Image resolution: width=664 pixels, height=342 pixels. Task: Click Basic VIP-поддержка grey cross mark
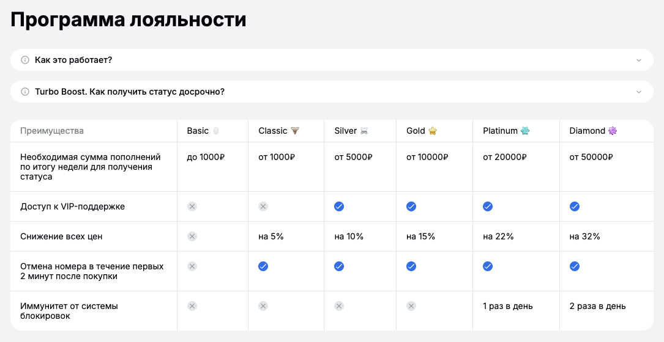click(x=192, y=206)
